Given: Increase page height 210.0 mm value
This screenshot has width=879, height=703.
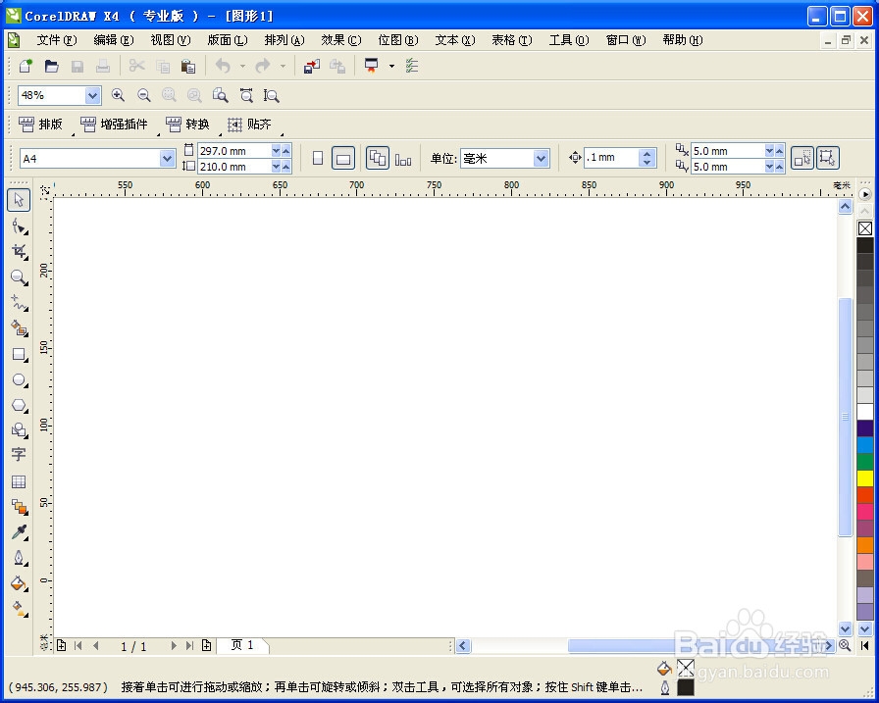Looking at the screenshot, I should coord(286,167).
